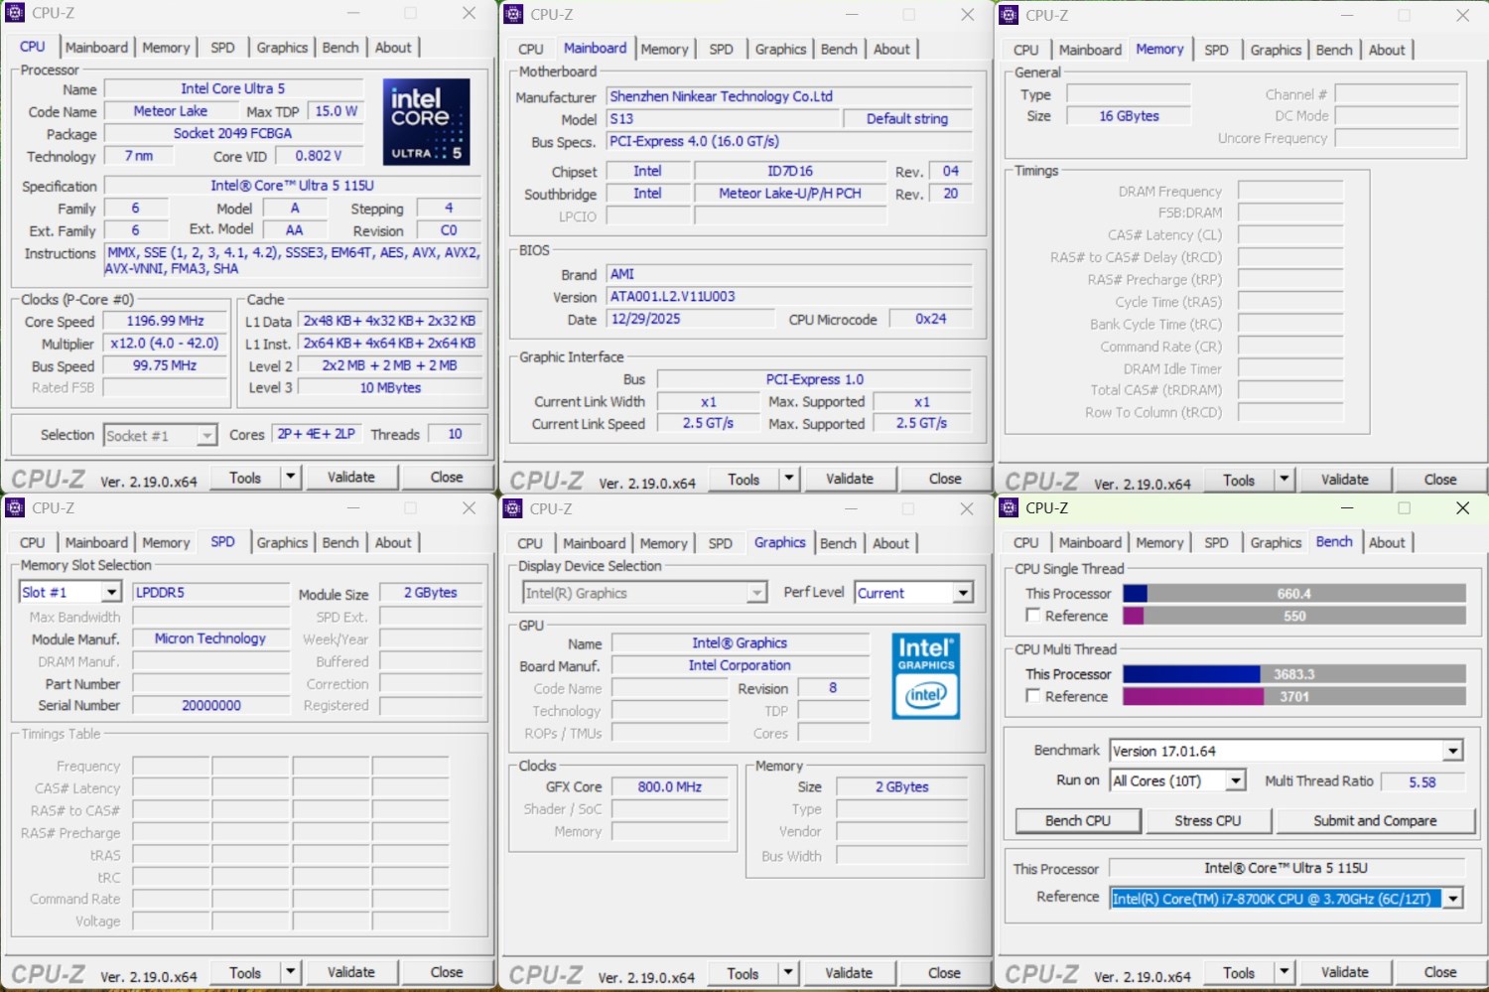This screenshot has height=992, width=1489.
Task: Select the Bench tab in the Mainboard window
Action: click(838, 49)
